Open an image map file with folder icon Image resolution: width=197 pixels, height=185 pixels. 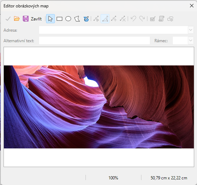tap(17, 19)
